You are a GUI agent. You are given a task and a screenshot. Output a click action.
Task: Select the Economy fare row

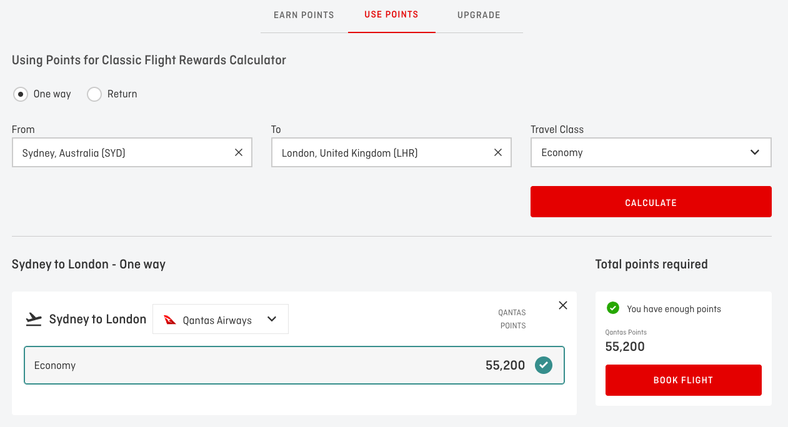point(294,365)
